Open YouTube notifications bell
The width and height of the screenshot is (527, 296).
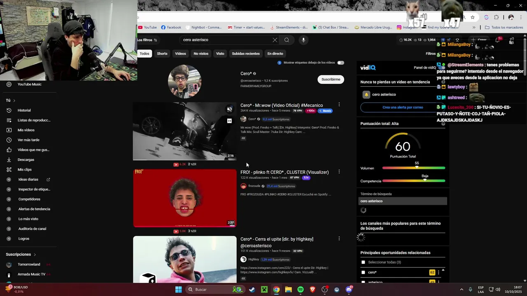point(498,40)
